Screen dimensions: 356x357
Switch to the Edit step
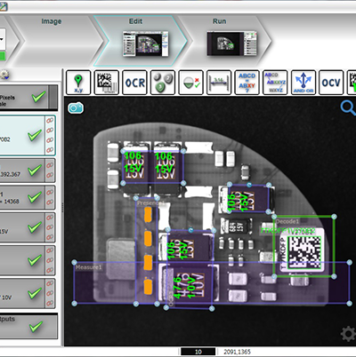click(x=141, y=41)
